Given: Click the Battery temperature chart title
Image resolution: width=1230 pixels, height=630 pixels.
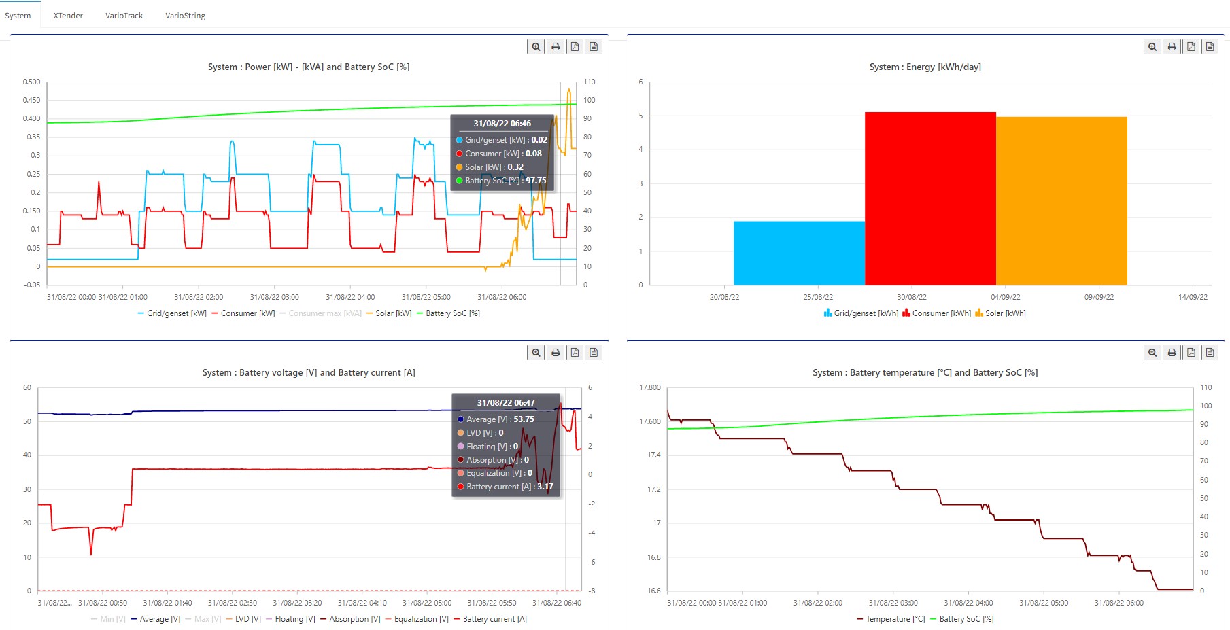Looking at the screenshot, I should [925, 372].
